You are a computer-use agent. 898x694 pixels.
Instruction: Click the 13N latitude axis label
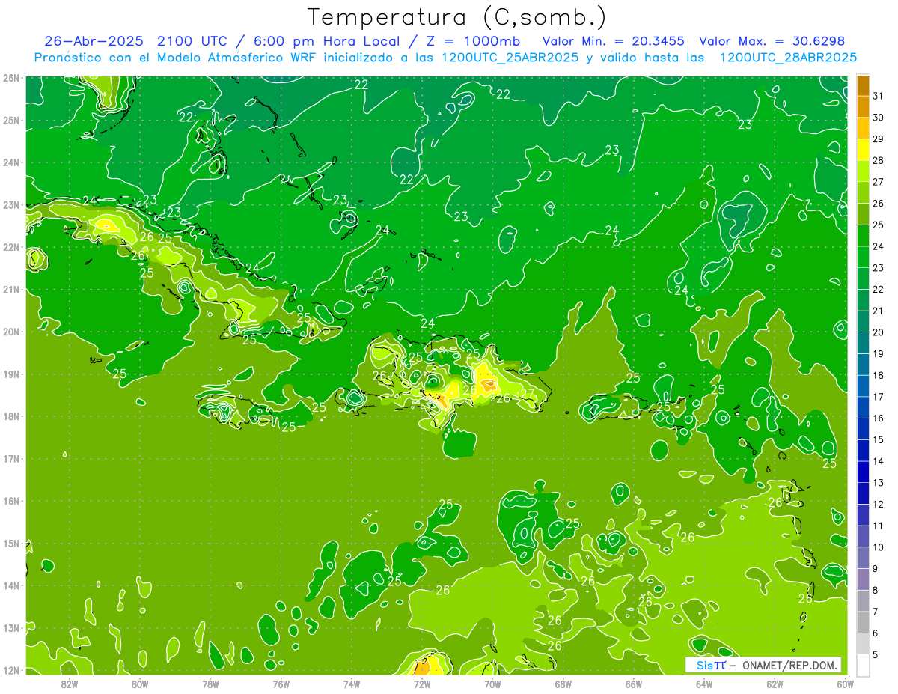pos(11,627)
